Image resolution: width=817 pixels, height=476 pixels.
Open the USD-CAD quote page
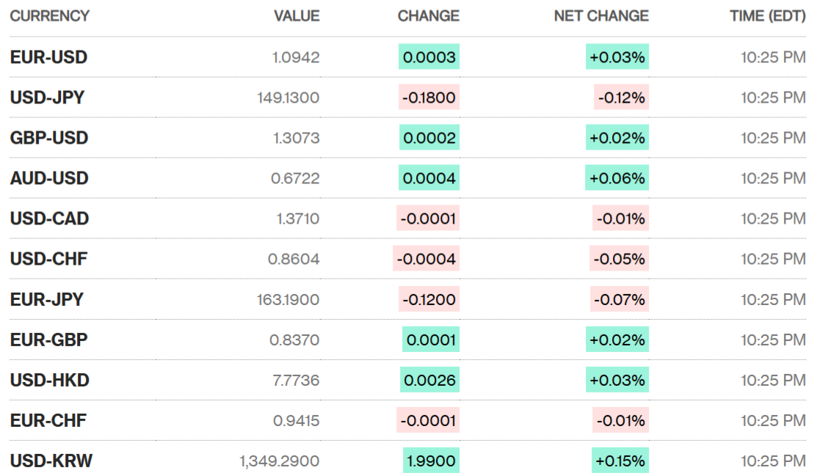click(x=49, y=219)
